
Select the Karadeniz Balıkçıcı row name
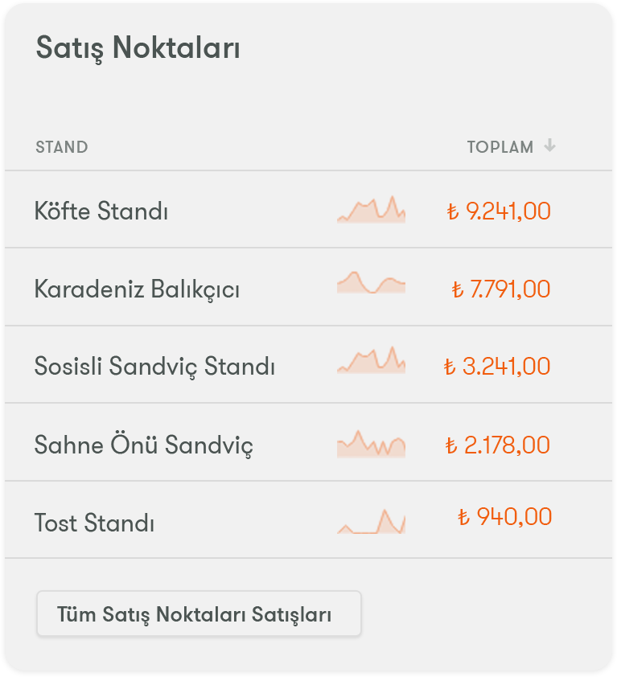point(137,289)
